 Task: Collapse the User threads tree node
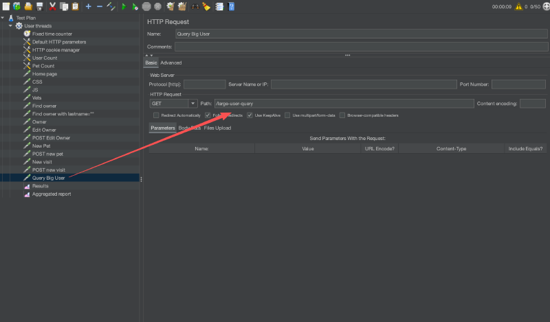pyautogui.click(x=11, y=25)
